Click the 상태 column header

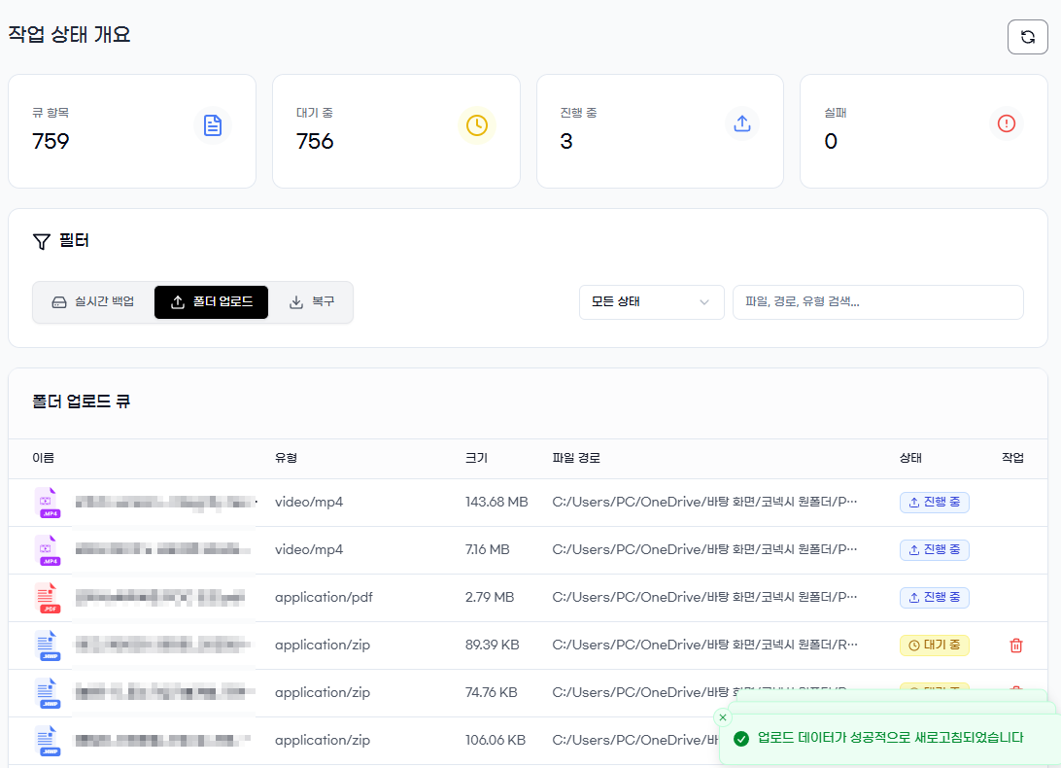[x=910, y=458]
